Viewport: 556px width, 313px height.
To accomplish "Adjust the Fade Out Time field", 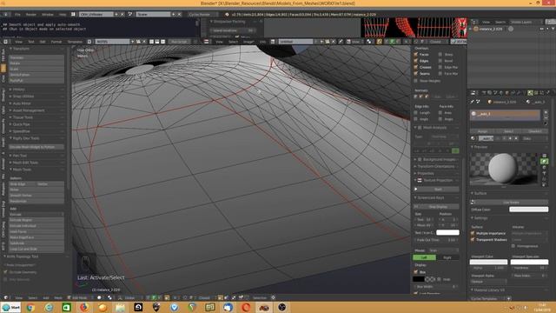I will coord(436,240).
